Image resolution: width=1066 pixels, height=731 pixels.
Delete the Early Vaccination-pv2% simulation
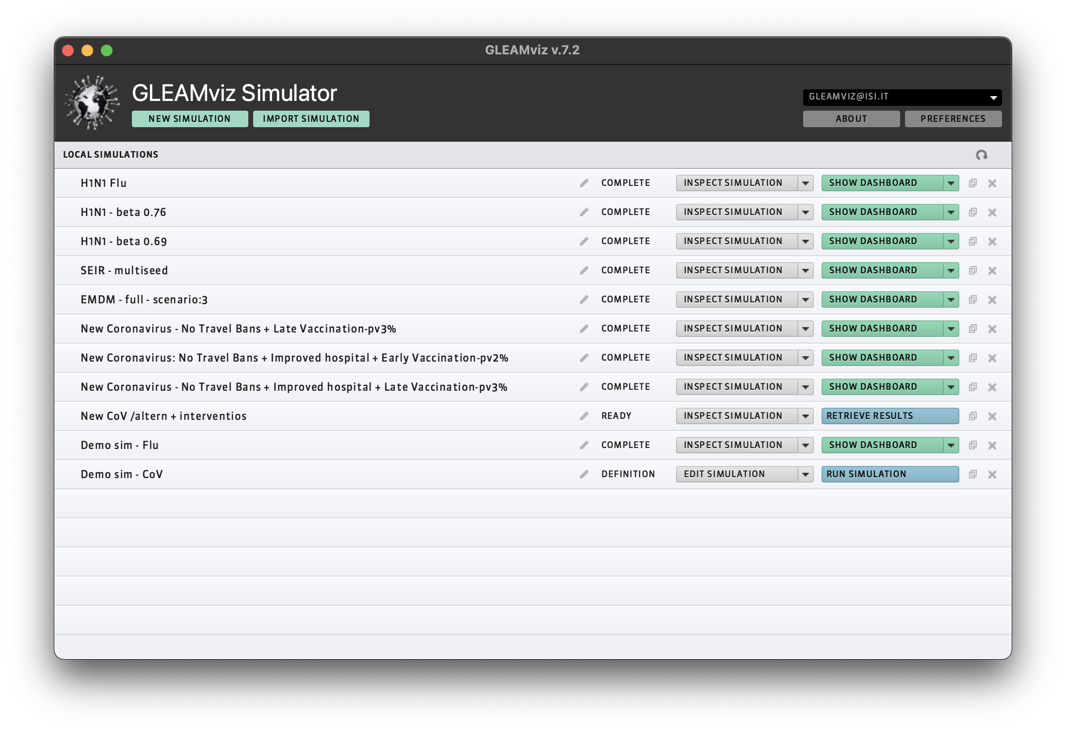[x=992, y=358]
